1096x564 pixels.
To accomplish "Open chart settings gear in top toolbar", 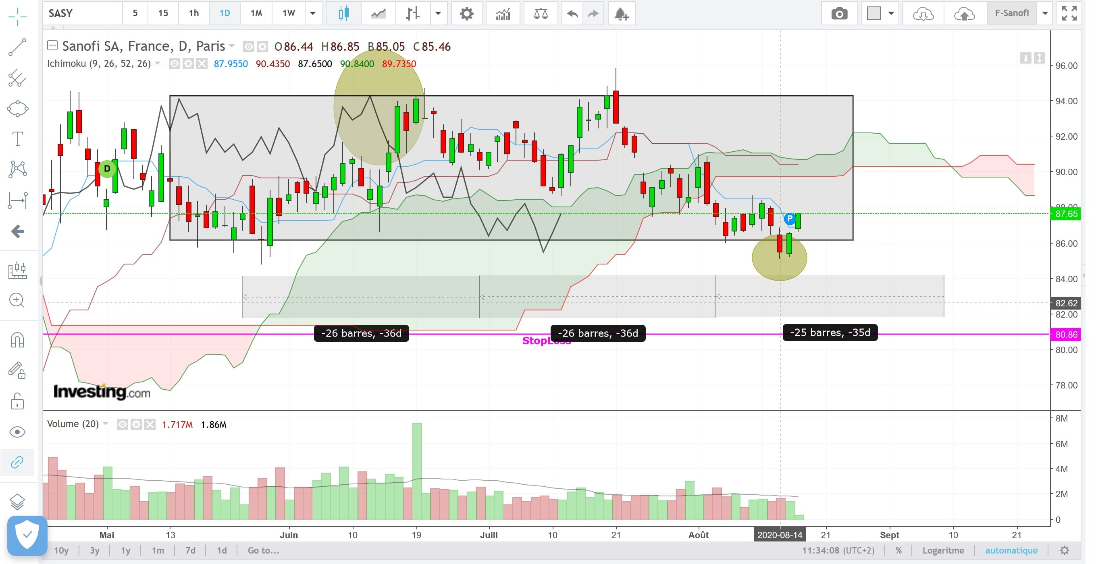I will click(467, 14).
